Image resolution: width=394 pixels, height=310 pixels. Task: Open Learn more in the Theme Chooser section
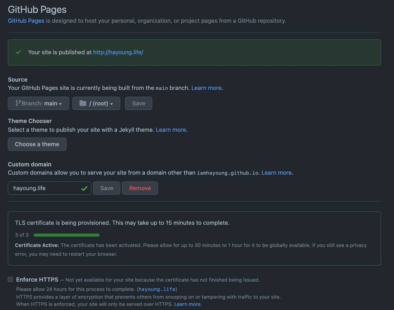pyautogui.click(x=171, y=129)
